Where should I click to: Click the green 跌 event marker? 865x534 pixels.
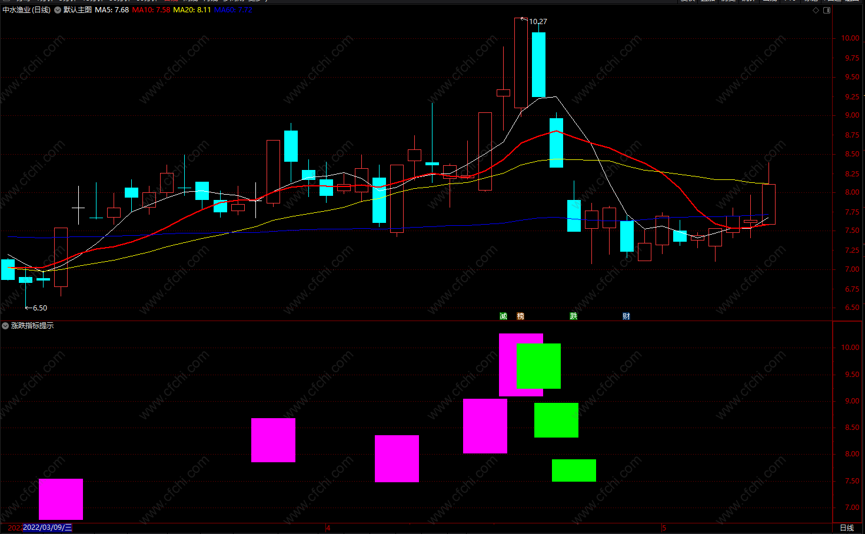tap(573, 316)
